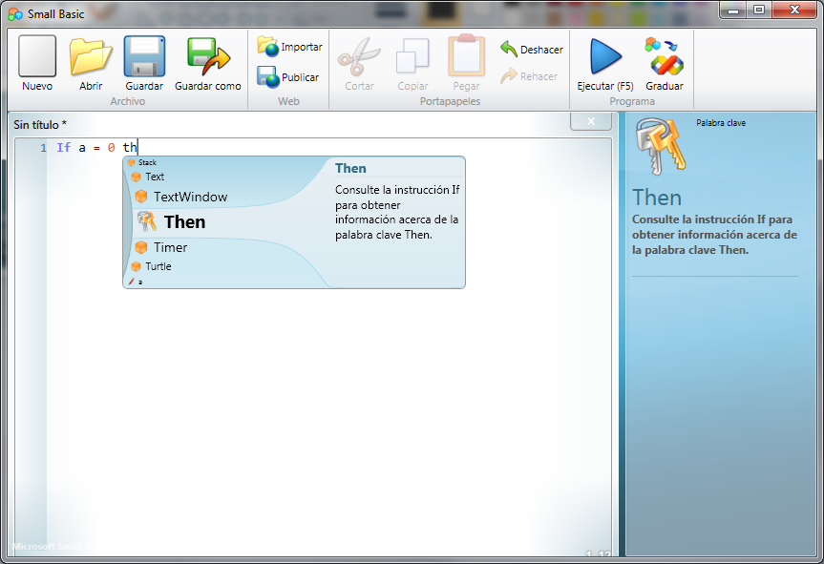Create a new program with Nuevo
824x564 pixels.
click(x=36, y=62)
